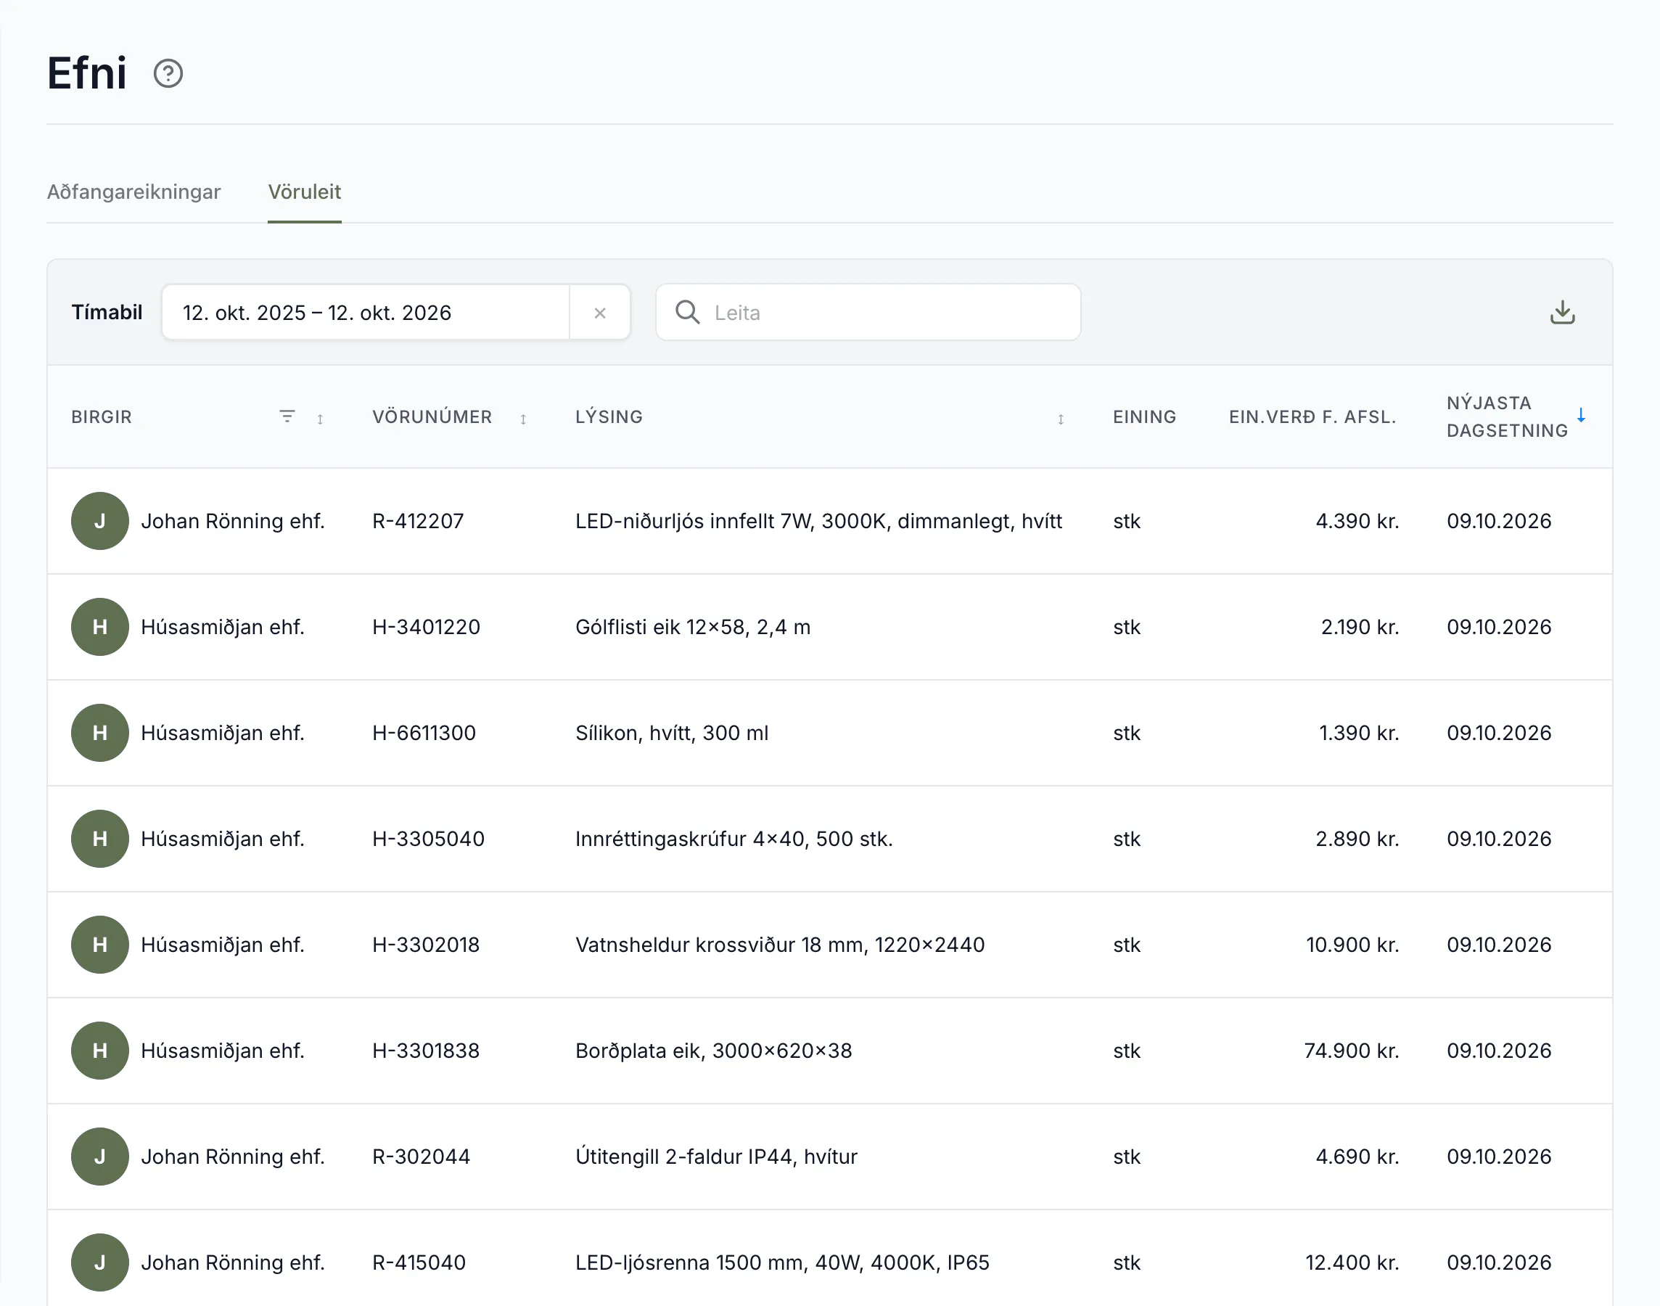1660x1306 pixels.
Task: Click the 12.400 kr. price cell
Action: click(1352, 1262)
